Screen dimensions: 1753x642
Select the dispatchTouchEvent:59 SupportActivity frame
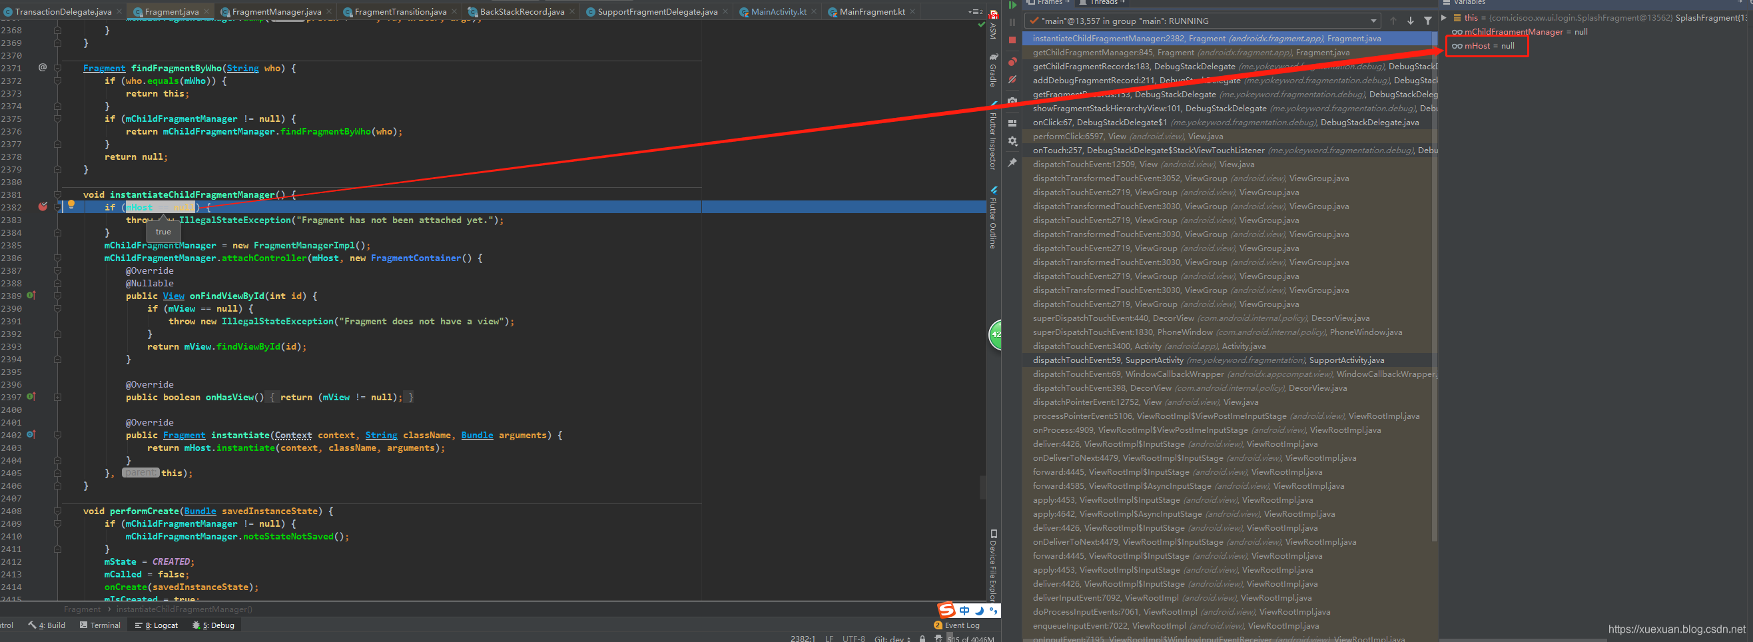[x=1229, y=360]
